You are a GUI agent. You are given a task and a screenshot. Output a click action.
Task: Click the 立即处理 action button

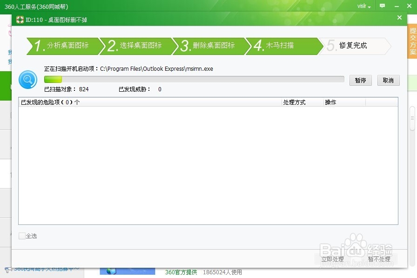click(x=334, y=259)
